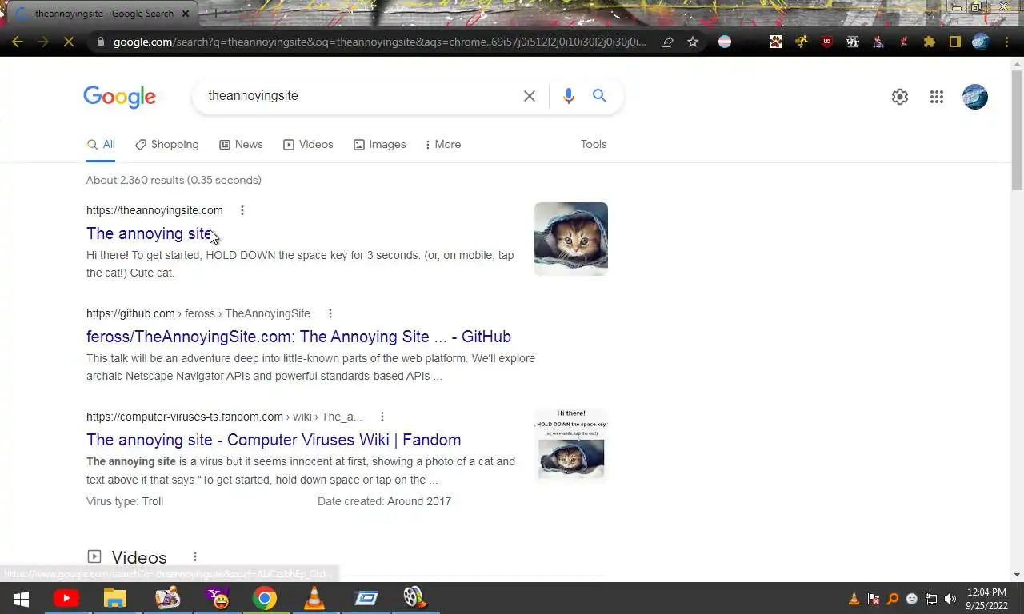Start voice search with the microphone icon
This screenshot has height=614, width=1024.
coord(568,96)
